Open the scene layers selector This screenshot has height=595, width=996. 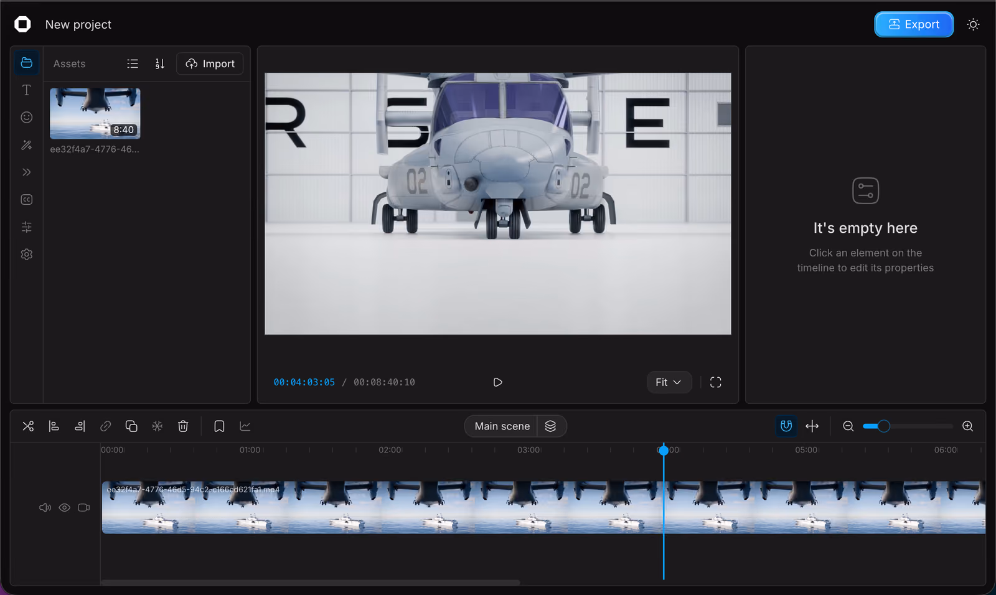[x=551, y=426]
